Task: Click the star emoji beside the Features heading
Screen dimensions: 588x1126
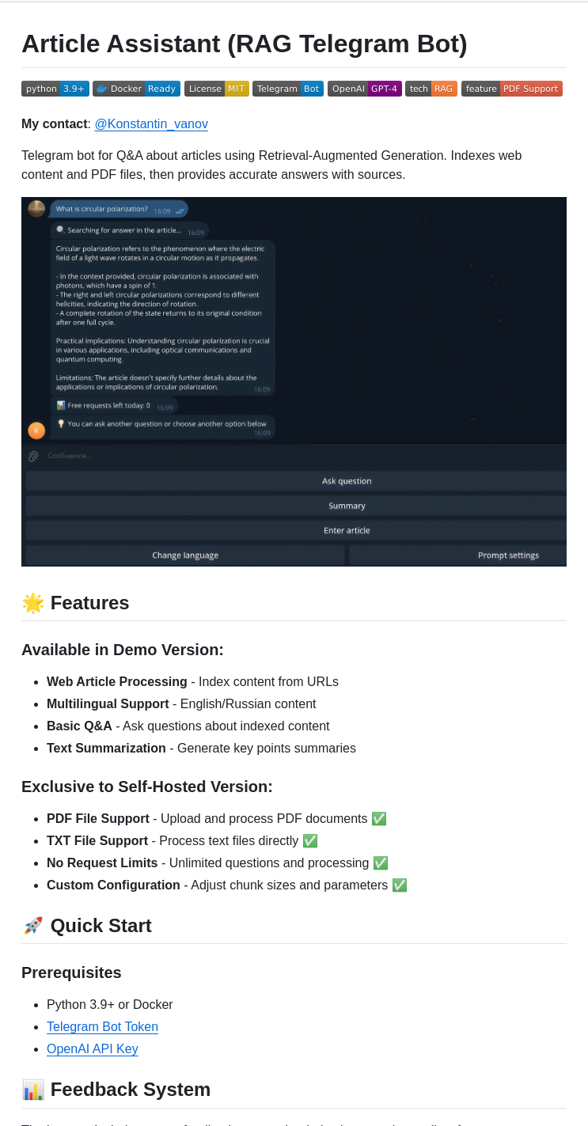Action: (32, 603)
